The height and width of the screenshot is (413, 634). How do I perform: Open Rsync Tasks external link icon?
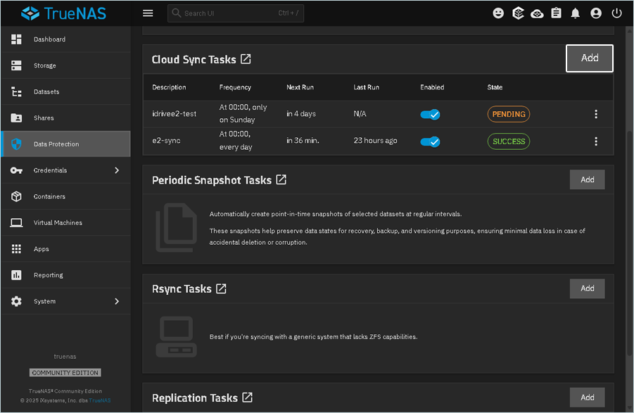coord(221,288)
